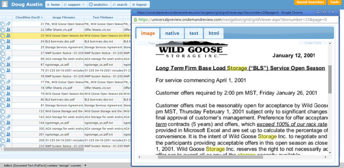Viewport: 344px width, 168px height.
Task: Click the document grid's horizontal scrollbar
Action: (44, 149)
